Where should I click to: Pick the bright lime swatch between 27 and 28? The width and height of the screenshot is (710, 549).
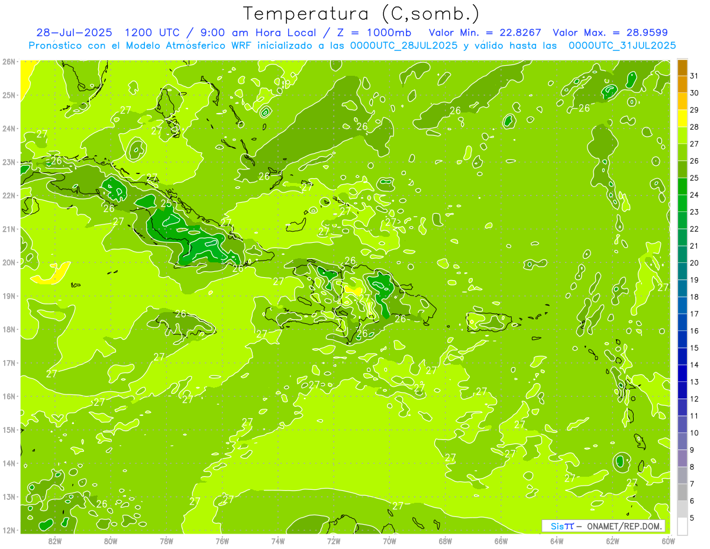[x=682, y=136]
